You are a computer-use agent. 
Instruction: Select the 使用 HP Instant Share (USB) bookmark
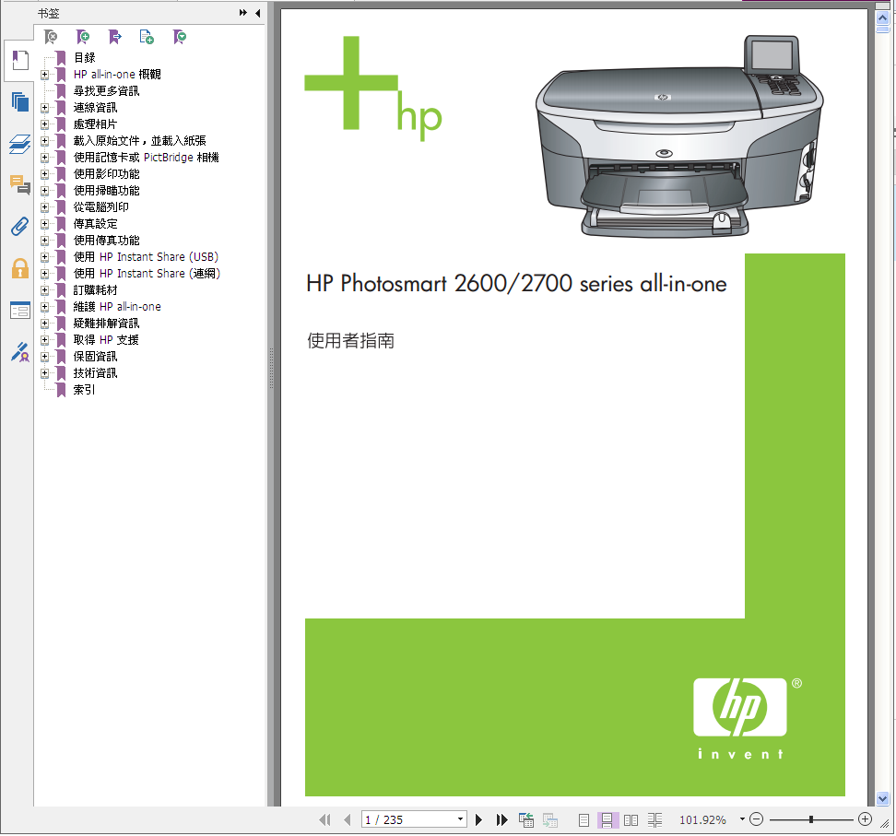pyautogui.click(x=146, y=256)
